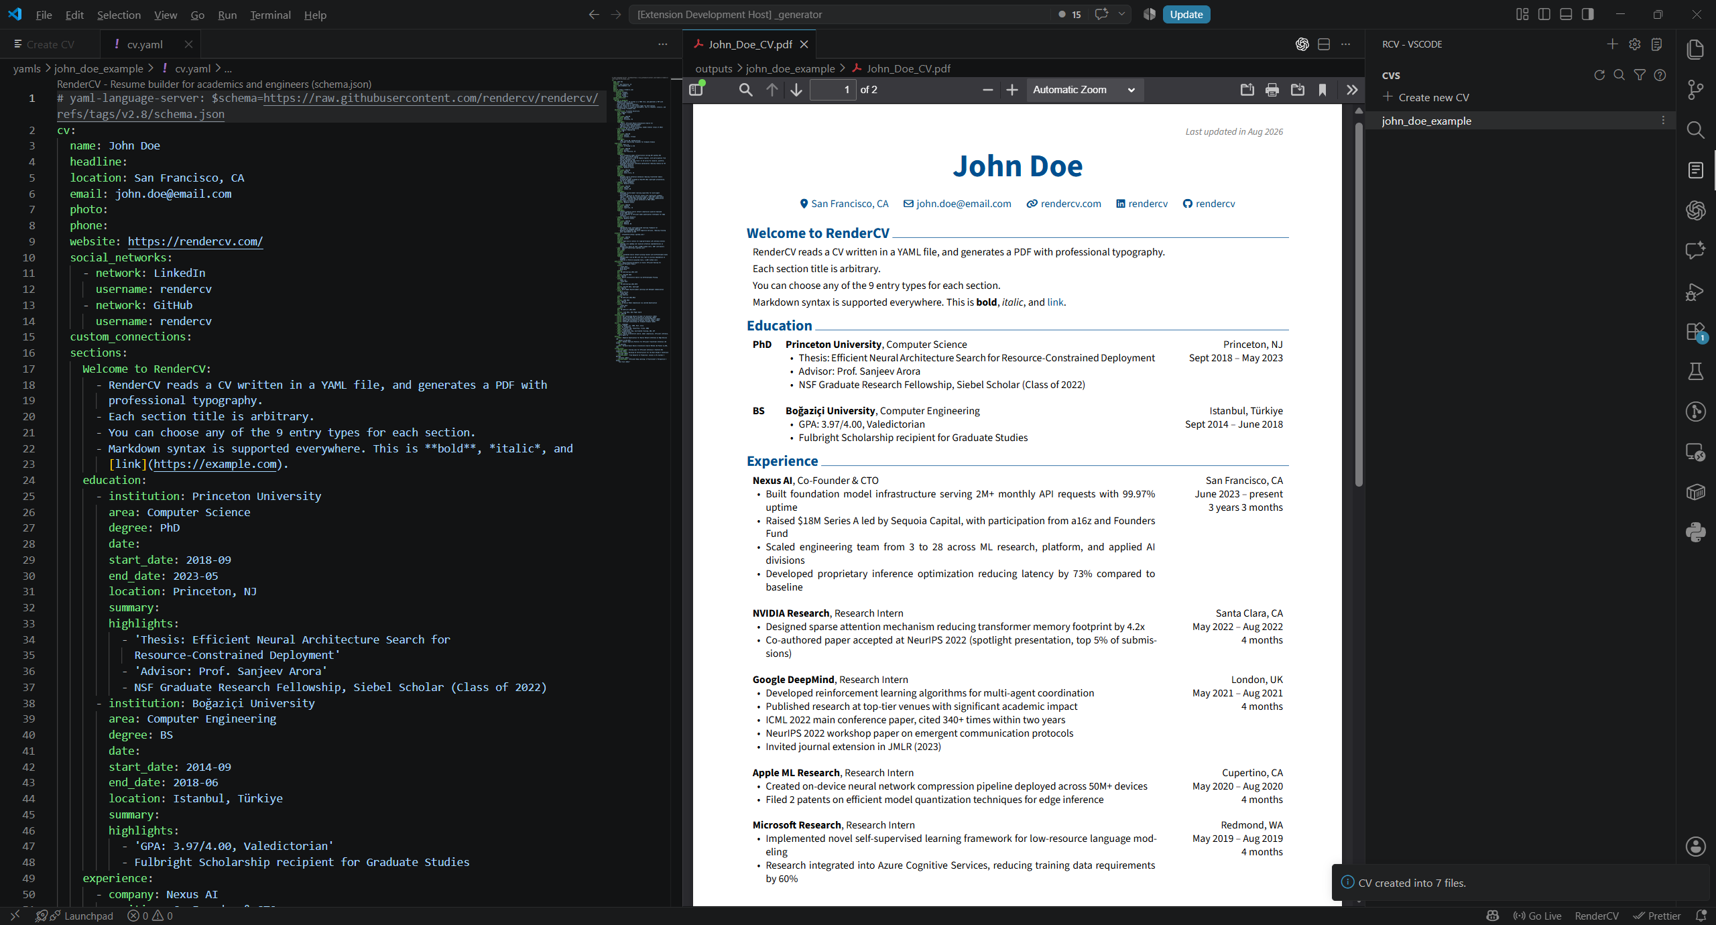Switch to the John_Doe_CV.pdf tab
Screen dimensions: 1716x925
click(x=750, y=44)
